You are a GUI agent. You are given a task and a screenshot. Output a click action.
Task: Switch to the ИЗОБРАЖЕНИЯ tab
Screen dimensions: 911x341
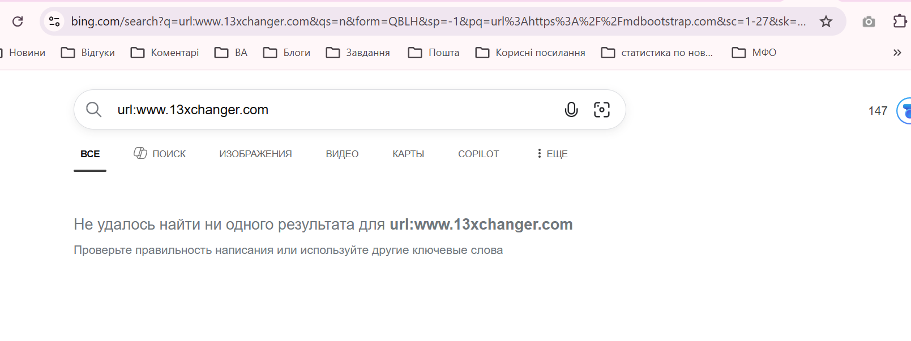[x=255, y=154]
